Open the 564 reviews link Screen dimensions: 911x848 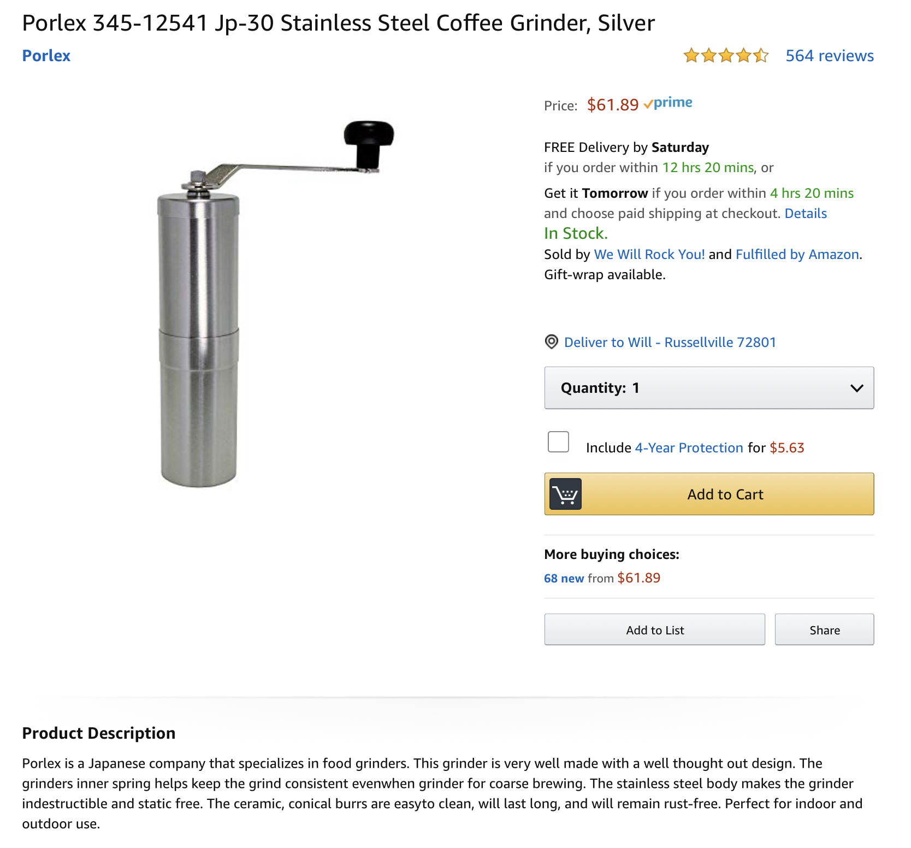pyautogui.click(x=829, y=56)
